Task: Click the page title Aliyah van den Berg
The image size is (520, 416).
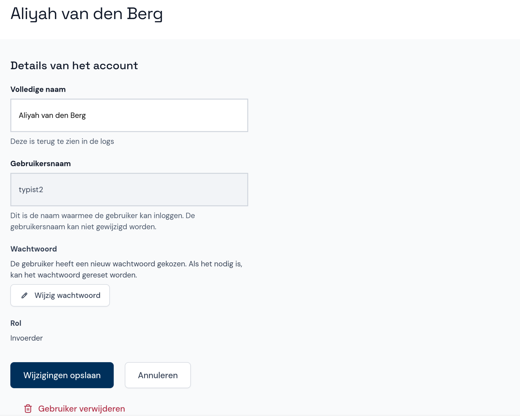Action: click(x=87, y=14)
